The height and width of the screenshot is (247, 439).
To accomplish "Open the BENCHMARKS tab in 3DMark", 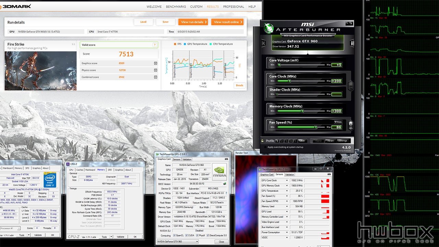I will 176,7.
